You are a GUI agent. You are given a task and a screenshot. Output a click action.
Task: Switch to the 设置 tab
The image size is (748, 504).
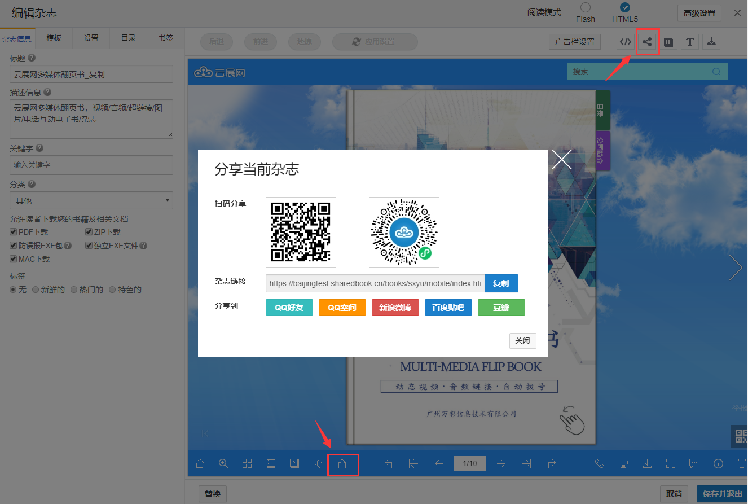tap(91, 38)
